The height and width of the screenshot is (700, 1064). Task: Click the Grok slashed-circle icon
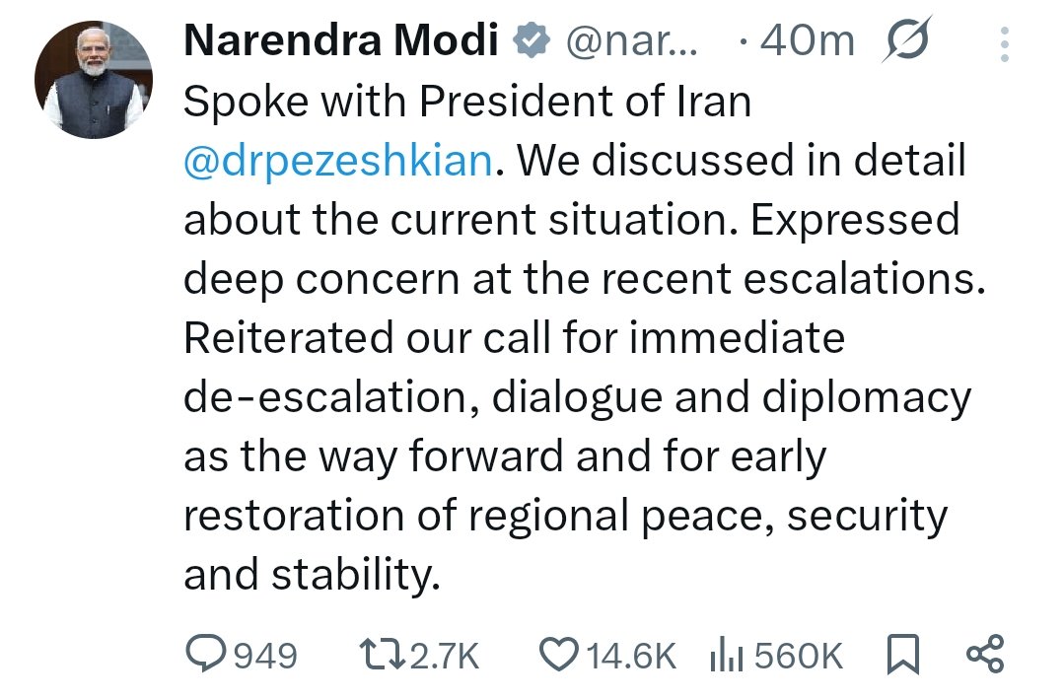click(x=904, y=41)
